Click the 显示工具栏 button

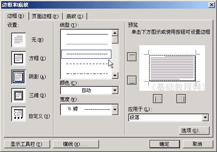[27, 144]
